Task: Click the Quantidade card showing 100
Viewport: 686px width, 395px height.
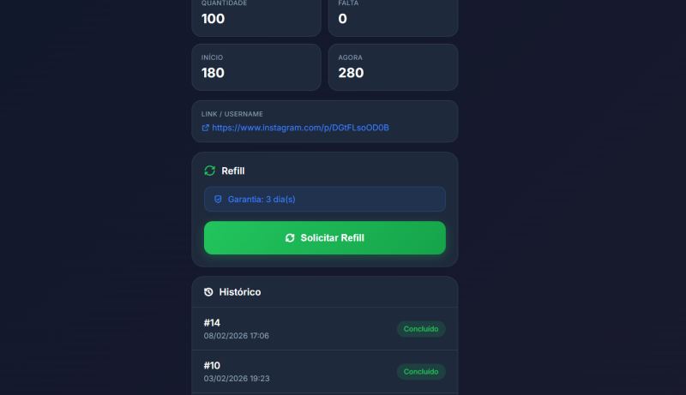Action: pos(256,15)
